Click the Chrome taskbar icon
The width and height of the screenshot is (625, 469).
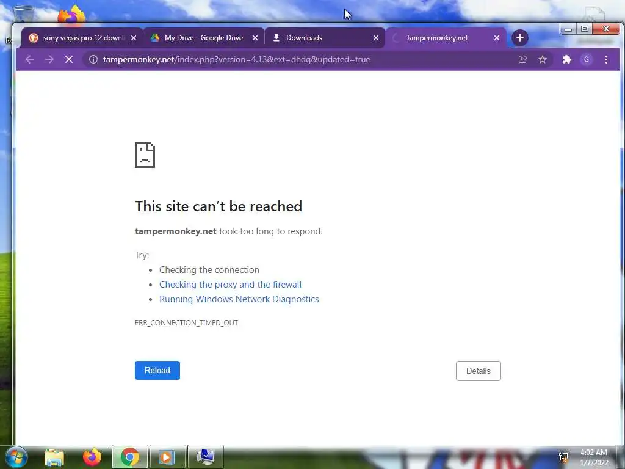click(130, 457)
